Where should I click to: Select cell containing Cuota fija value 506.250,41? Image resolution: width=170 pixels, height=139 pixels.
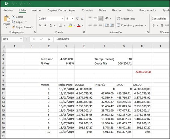click(x=124, y=63)
